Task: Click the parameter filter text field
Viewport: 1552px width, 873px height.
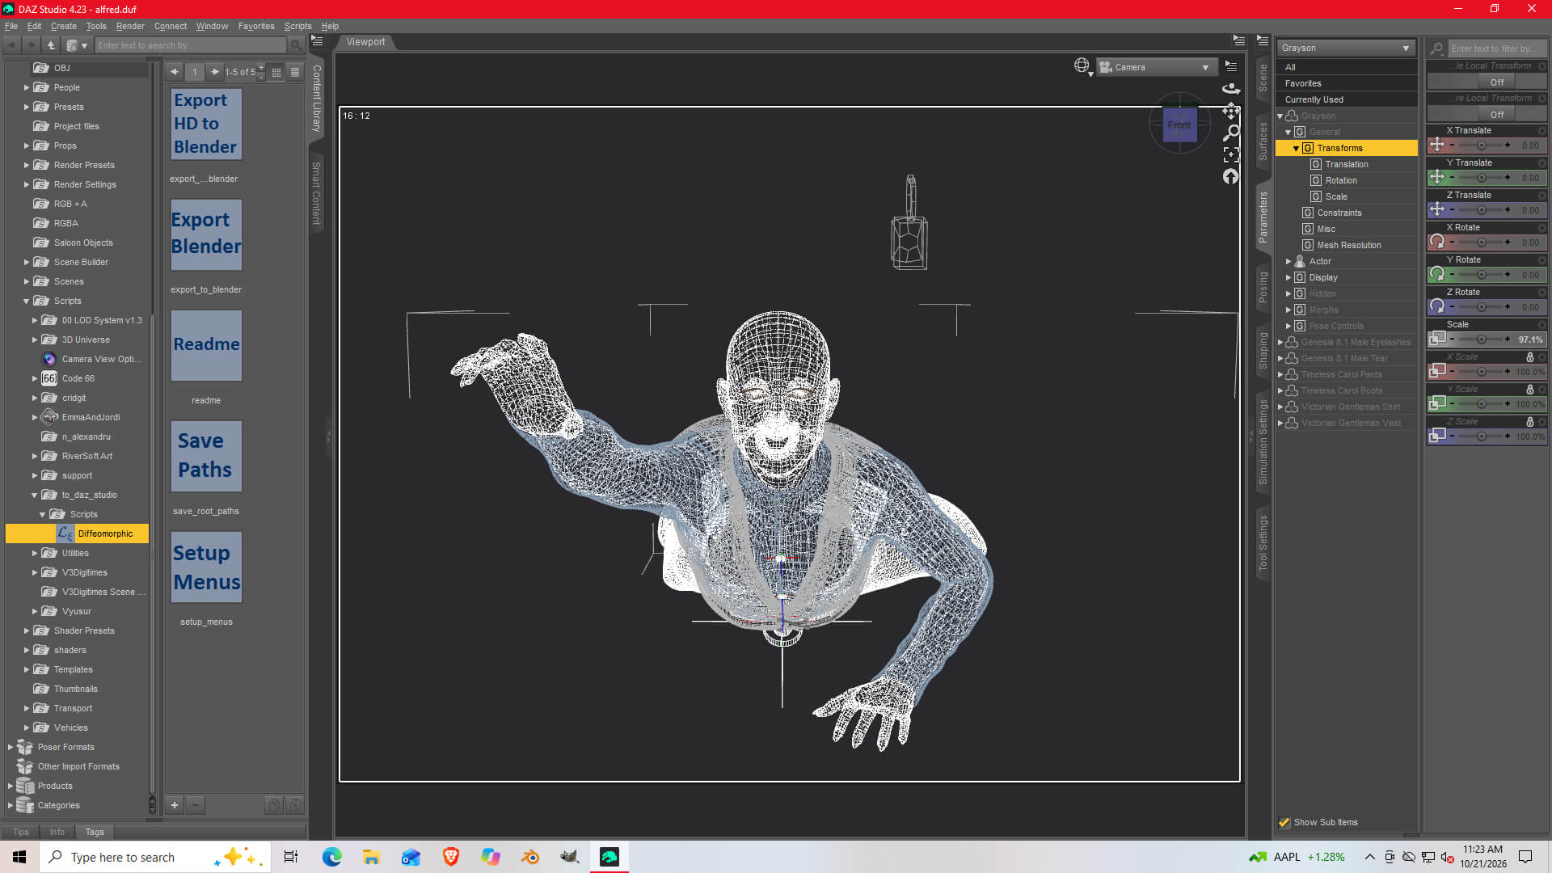Action: [1494, 48]
